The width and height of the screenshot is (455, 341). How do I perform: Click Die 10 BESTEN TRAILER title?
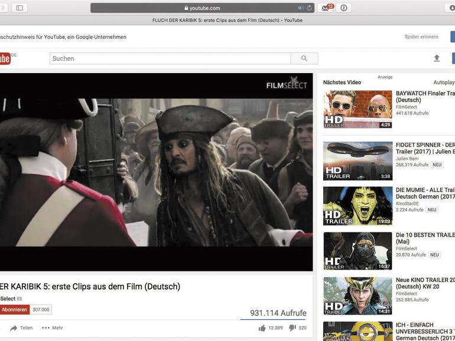click(x=425, y=238)
